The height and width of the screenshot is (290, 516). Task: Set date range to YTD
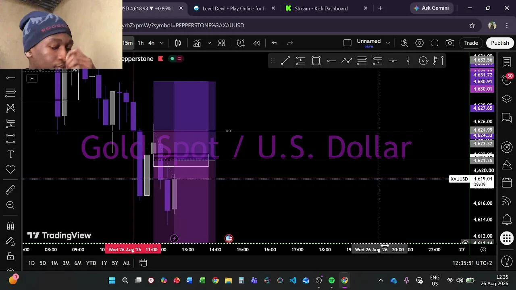(x=91, y=263)
